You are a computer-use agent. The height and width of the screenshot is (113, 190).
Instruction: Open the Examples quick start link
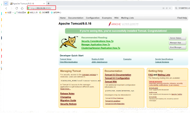pyautogui.click(x=127, y=59)
